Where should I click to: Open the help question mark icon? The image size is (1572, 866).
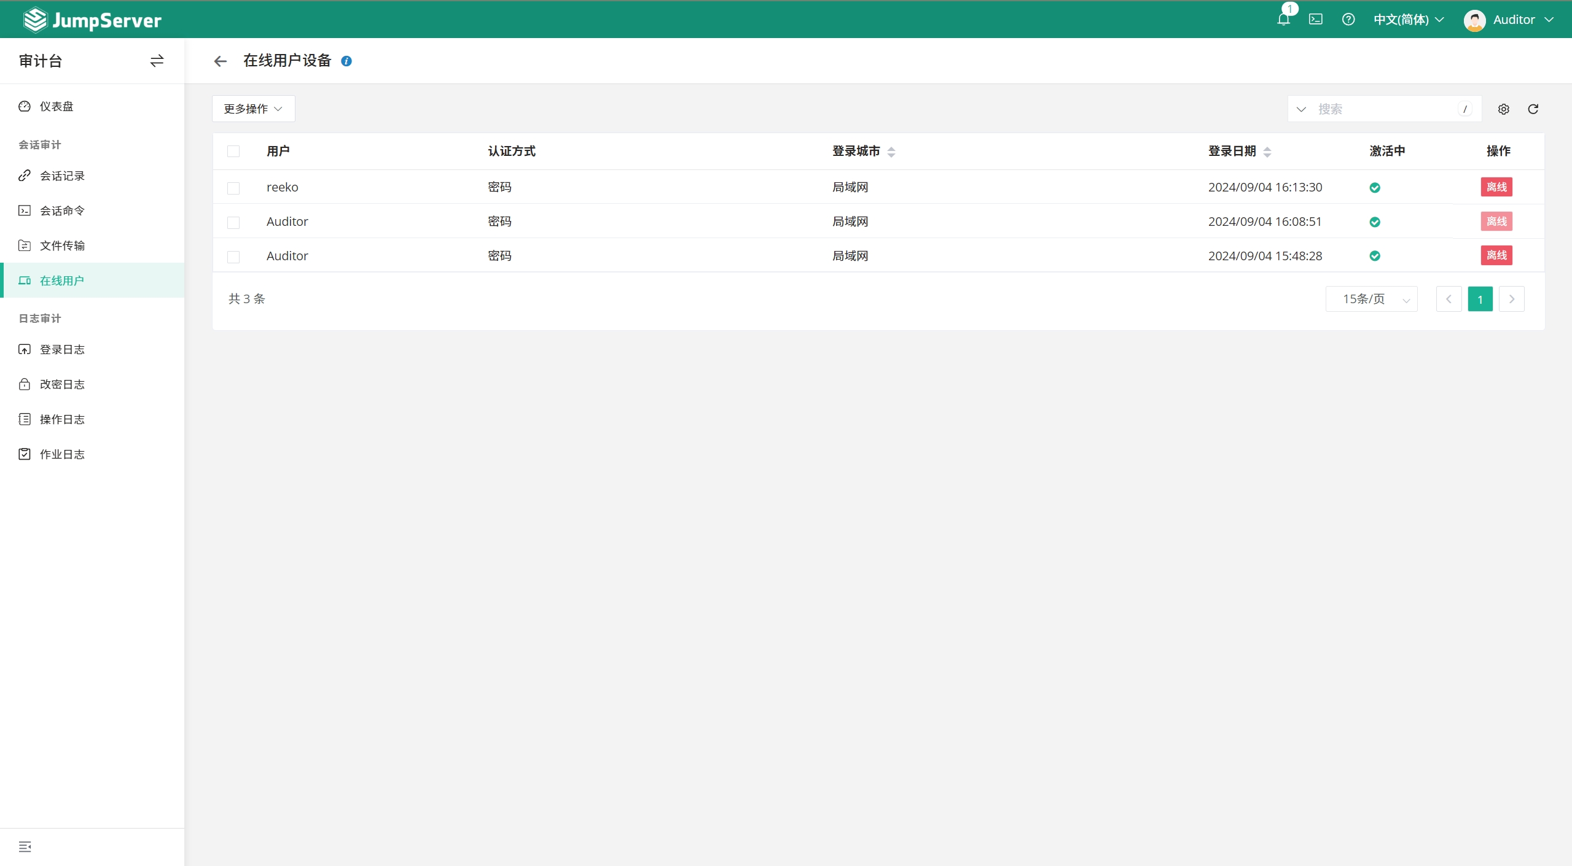click(x=1348, y=20)
